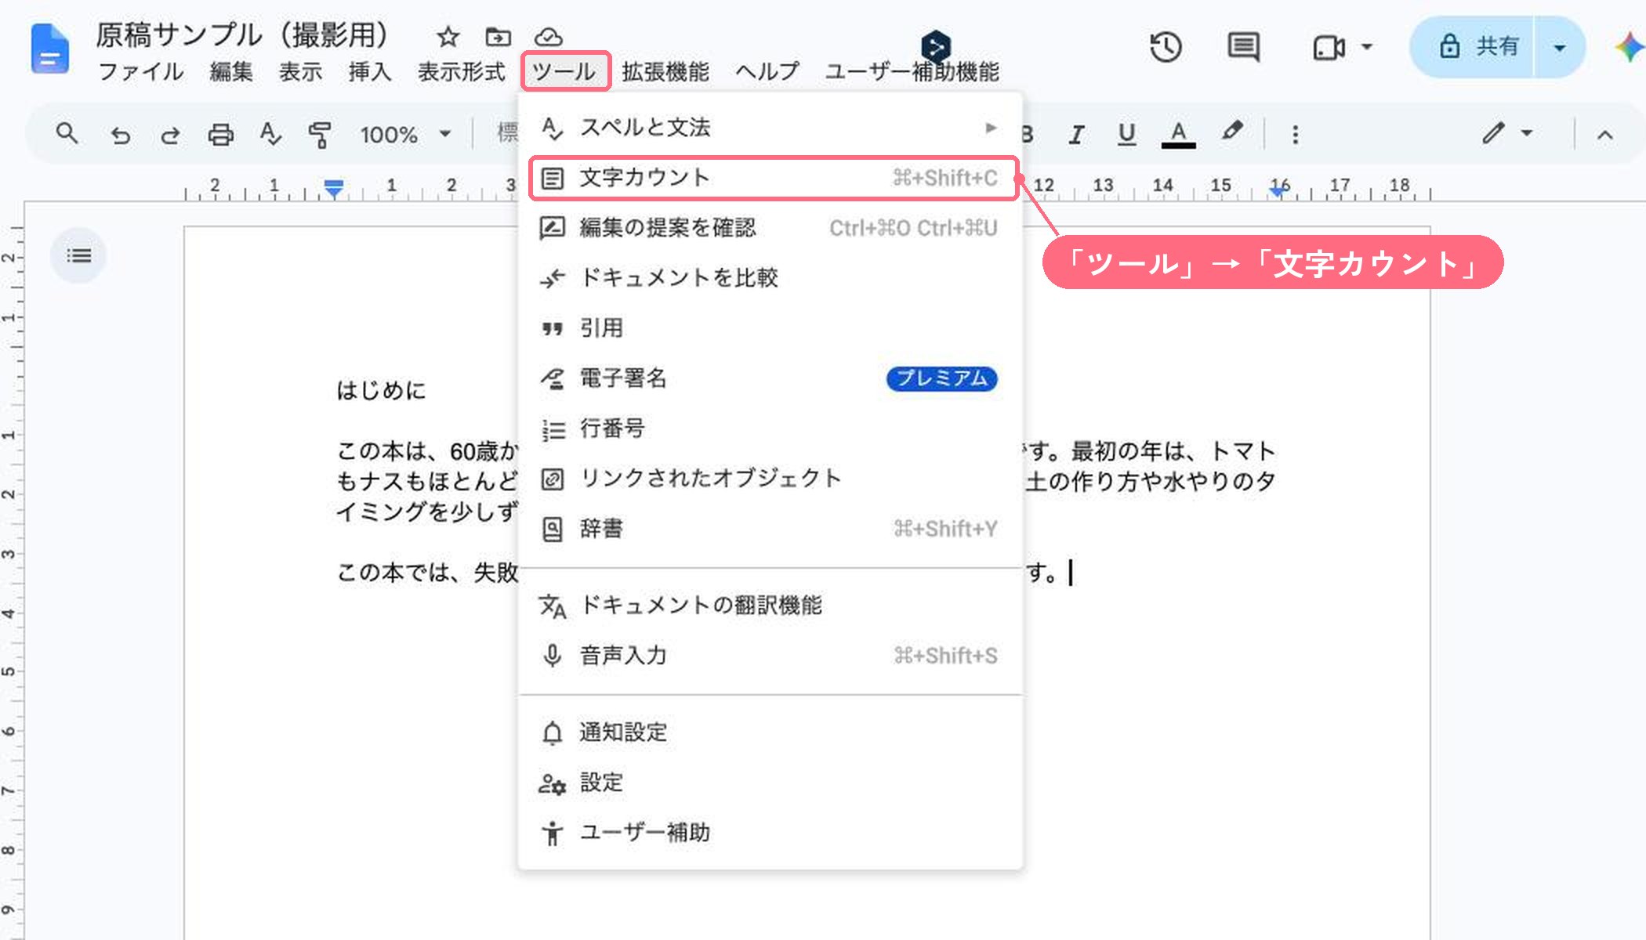Open the ツール menu

564,71
